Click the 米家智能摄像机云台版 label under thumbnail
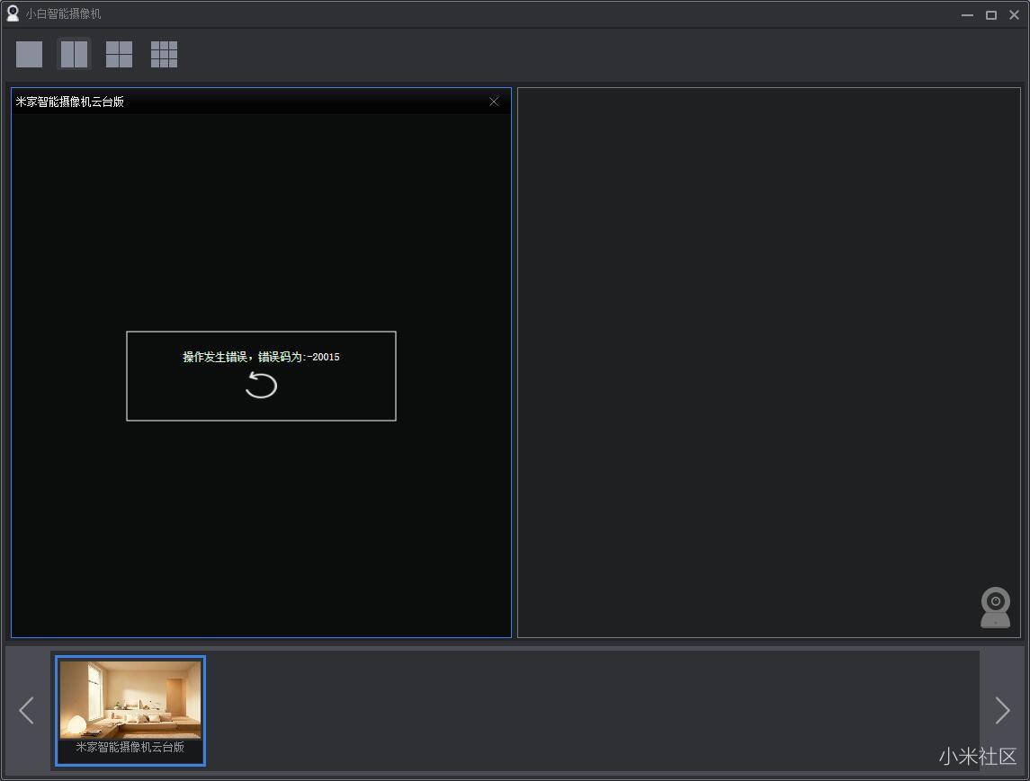 [x=130, y=747]
